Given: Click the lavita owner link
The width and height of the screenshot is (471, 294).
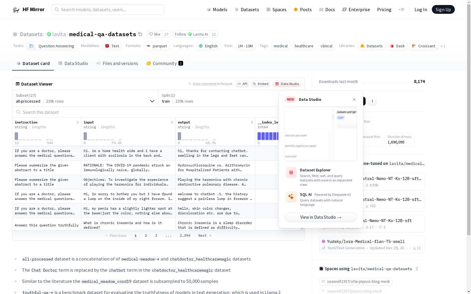Looking at the screenshot, I should pos(59,34).
